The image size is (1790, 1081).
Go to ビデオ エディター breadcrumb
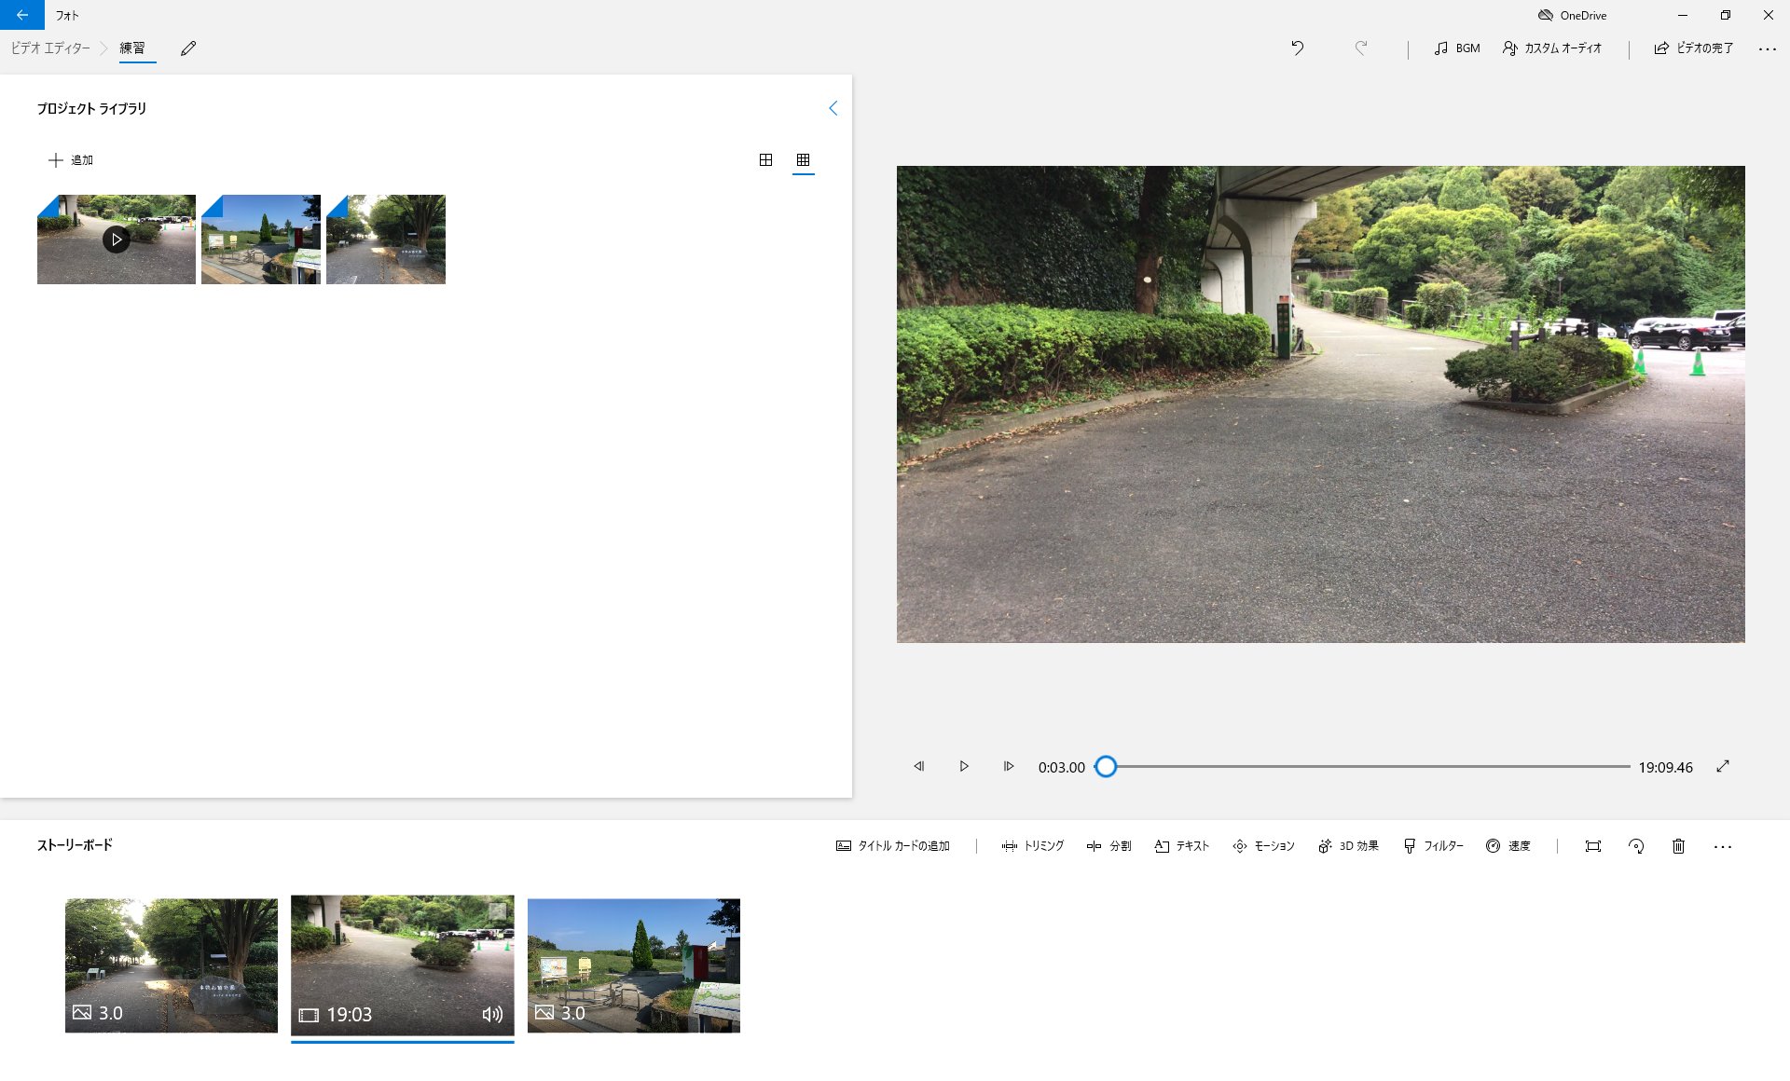coord(50,48)
